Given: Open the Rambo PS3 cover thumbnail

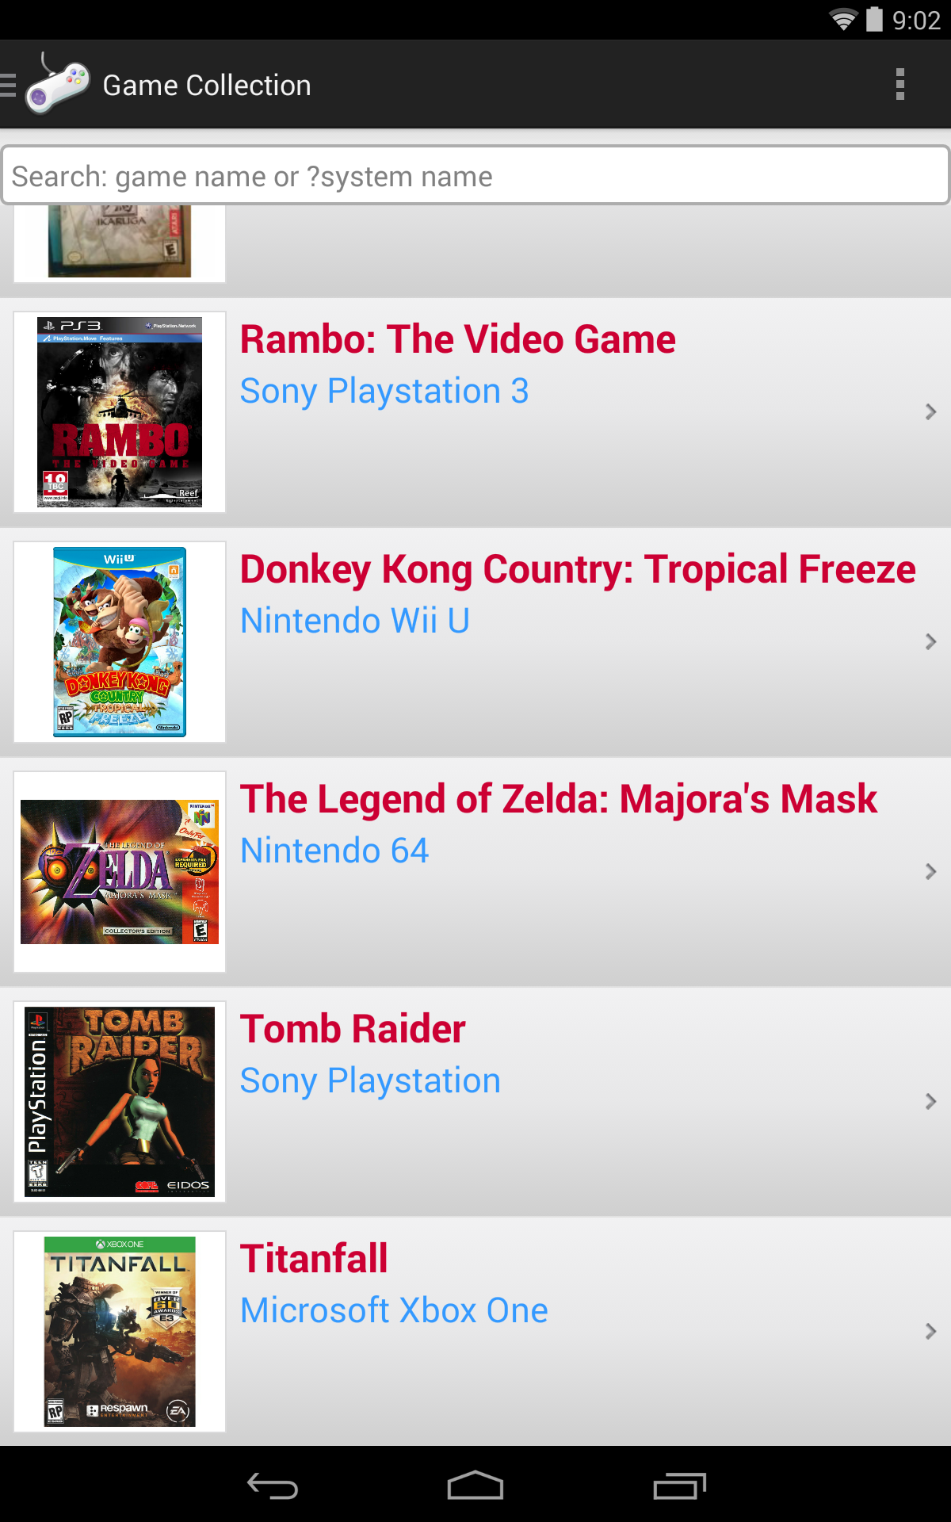Looking at the screenshot, I should 120,412.
